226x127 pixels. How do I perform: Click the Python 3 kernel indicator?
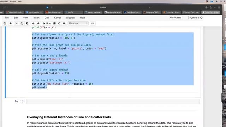coord(196,18)
